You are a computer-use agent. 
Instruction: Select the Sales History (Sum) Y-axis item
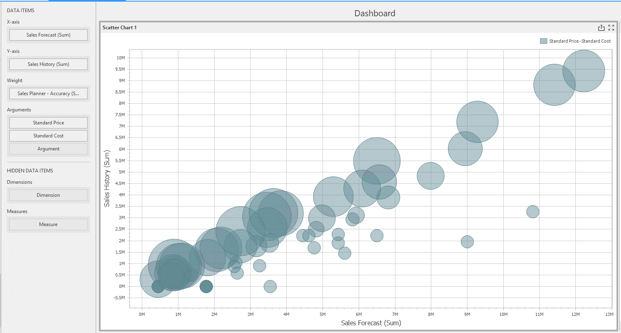coord(48,64)
